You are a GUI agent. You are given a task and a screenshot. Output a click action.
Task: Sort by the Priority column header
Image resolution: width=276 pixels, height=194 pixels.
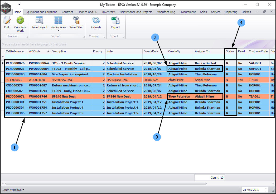click(x=99, y=51)
